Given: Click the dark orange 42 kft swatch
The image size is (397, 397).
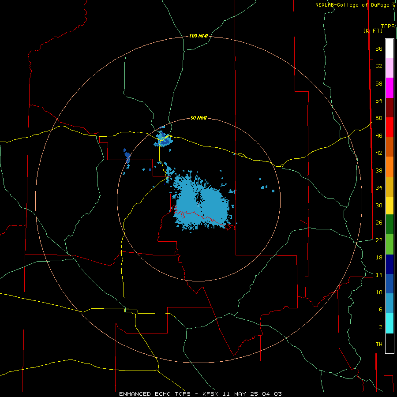Looking at the screenshot, I should (x=390, y=146).
